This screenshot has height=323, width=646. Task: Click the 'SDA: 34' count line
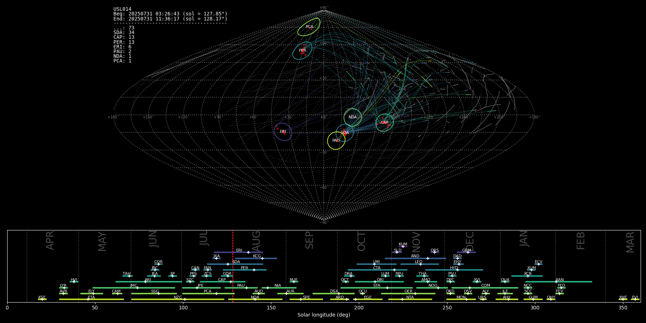tap(124, 33)
